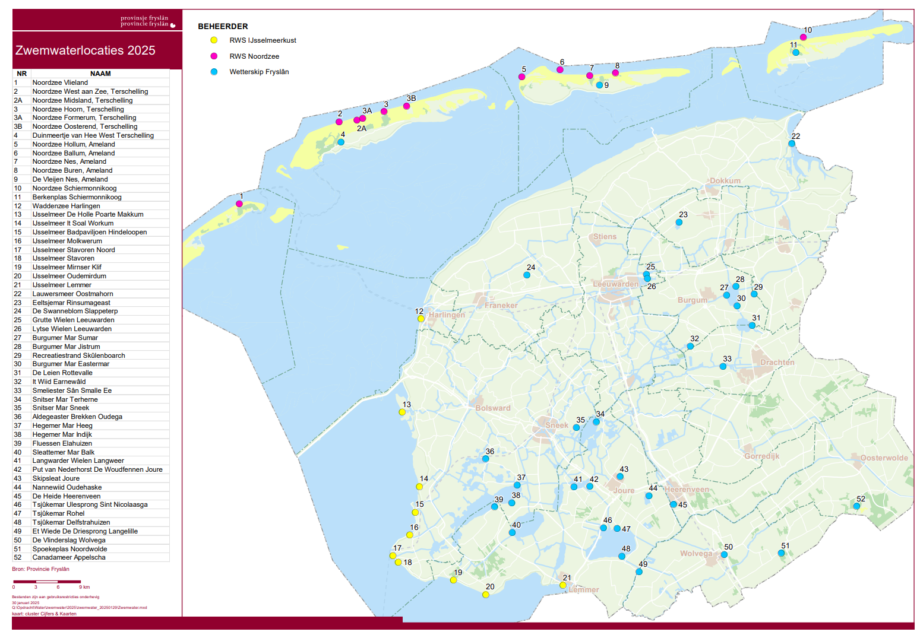Click the yellow RWS IJsselmeerkust legend dot
This screenshot has width=920, height=635.
click(214, 40)
